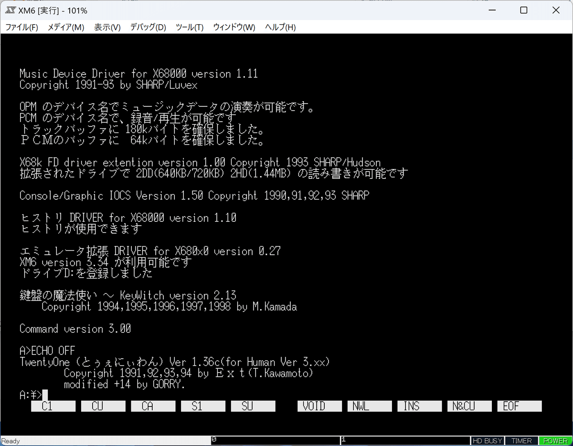Click the VOID function key label
Viewport: 573px width, 446px height.
(x=319, y=406)
